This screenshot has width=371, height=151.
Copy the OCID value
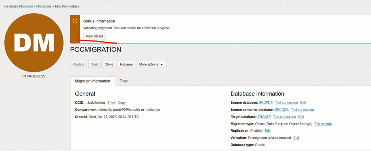pos(122,103)
